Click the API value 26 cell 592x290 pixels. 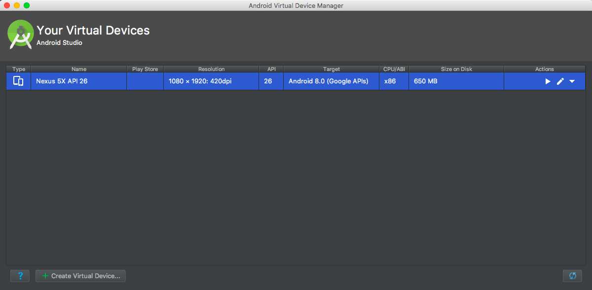pyautogui.click(x=271, y=81)
